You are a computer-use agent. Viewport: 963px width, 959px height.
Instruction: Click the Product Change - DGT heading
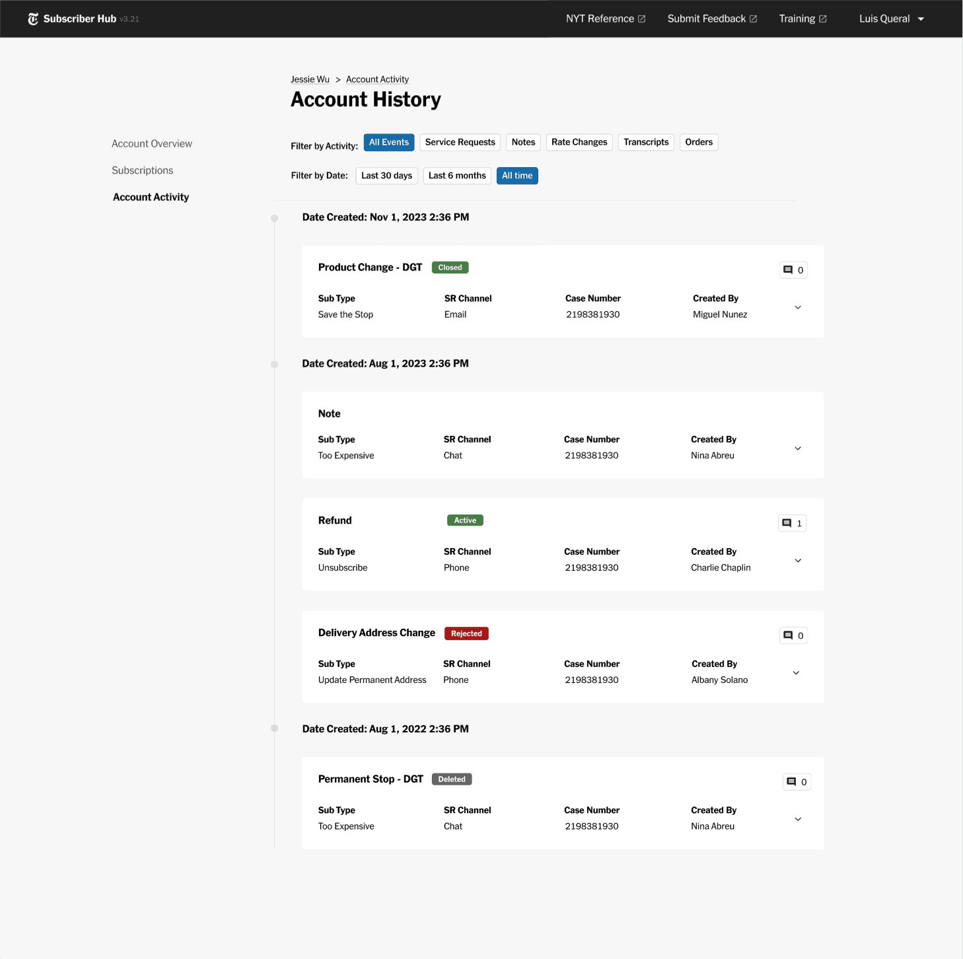[x=370, y=267]
